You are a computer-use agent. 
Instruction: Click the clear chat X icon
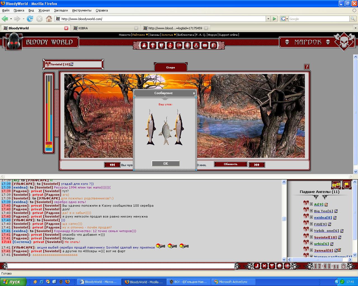pos(264,266)
